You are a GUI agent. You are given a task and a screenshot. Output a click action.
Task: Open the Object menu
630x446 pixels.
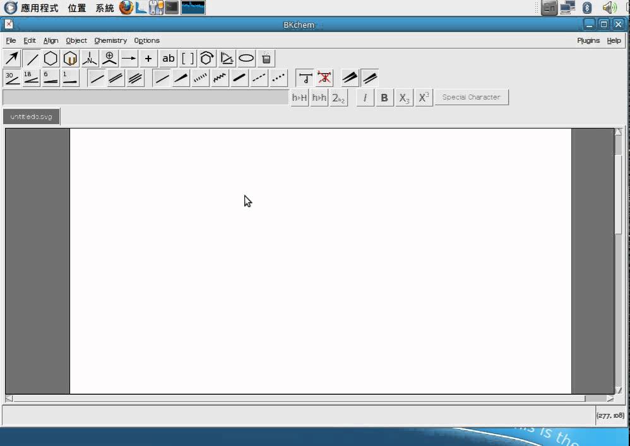[x=76, y=40]
